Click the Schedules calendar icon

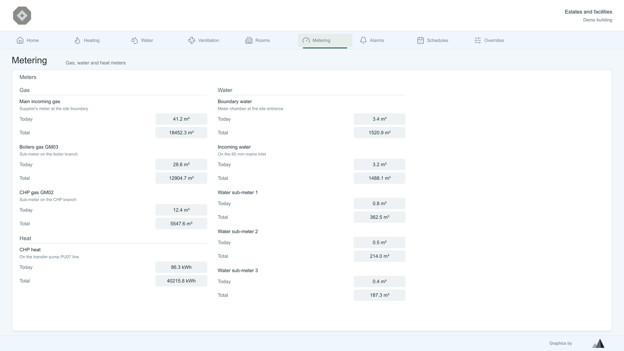click(420, 40)
